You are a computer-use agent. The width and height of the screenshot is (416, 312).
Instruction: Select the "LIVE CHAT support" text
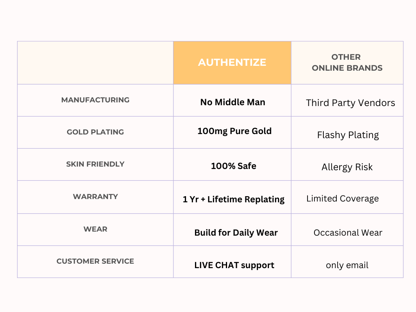click(234, 265)
